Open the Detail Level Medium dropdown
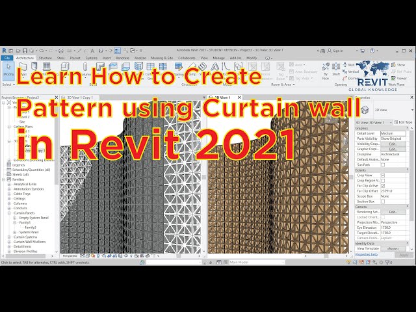The image size is (416, 312). click(x=393, y=133)
